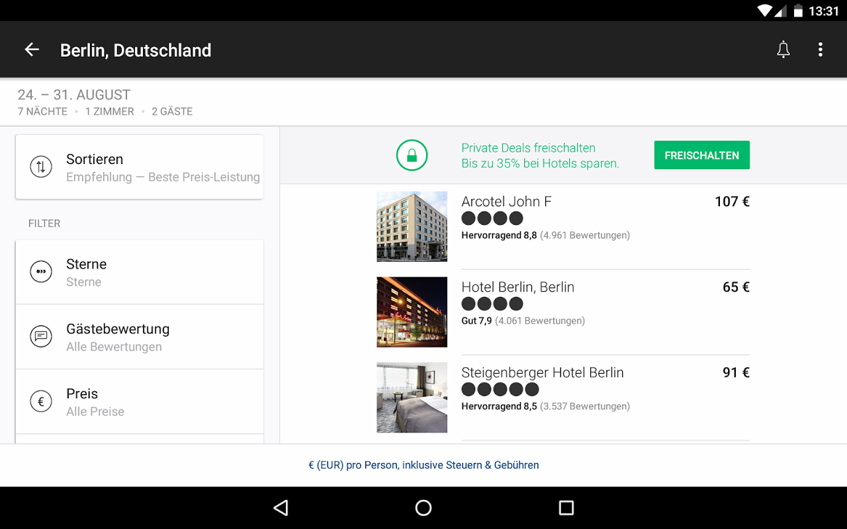Tap Private Deals freischalten text
Screen dimensions: 847x529
[x=528, y=148]
